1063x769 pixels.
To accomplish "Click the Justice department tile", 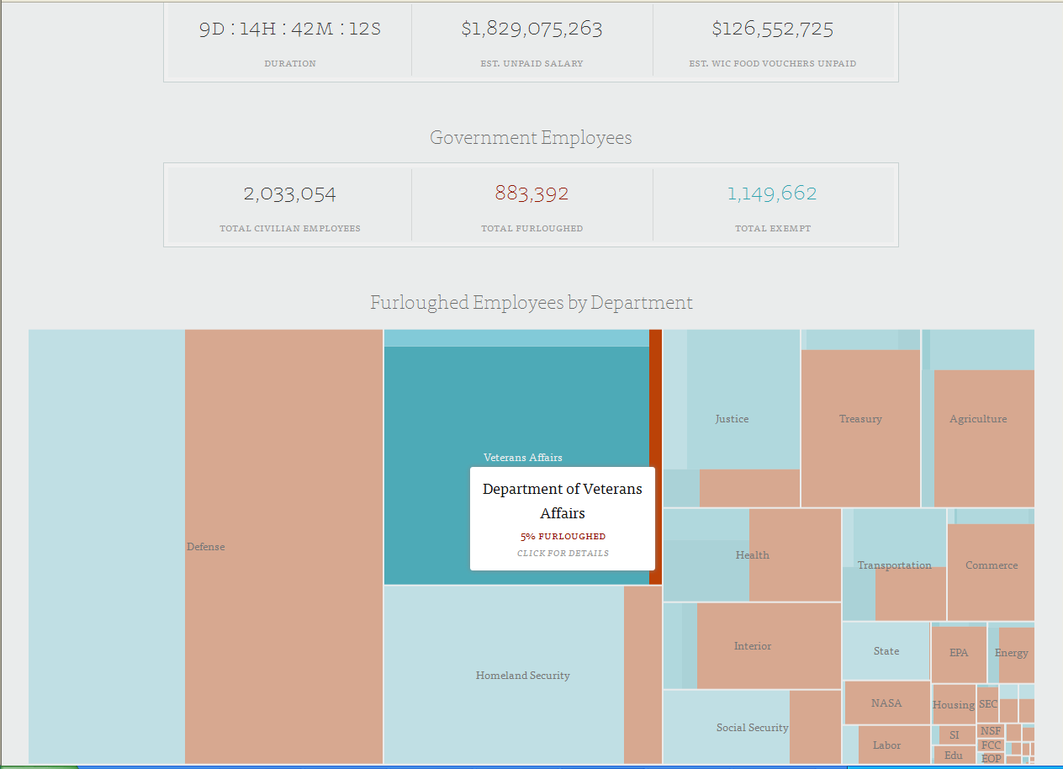I will point(731,419).
